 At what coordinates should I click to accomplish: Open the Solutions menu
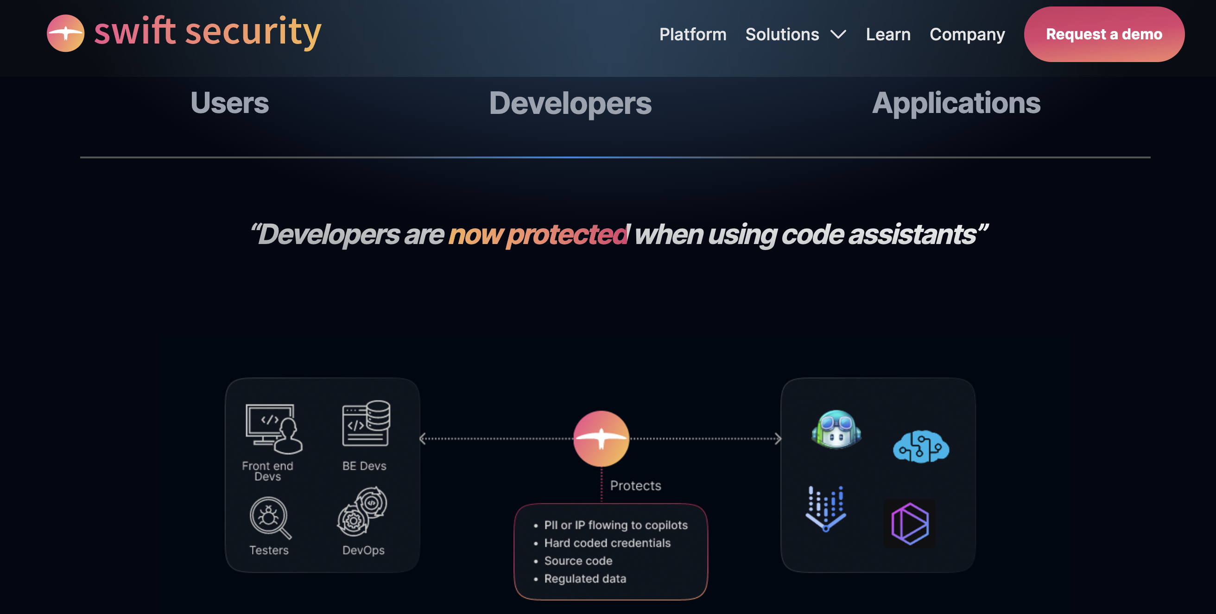[782, 34]
